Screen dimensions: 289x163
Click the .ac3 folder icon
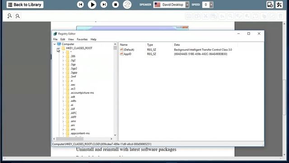point(68,89)
